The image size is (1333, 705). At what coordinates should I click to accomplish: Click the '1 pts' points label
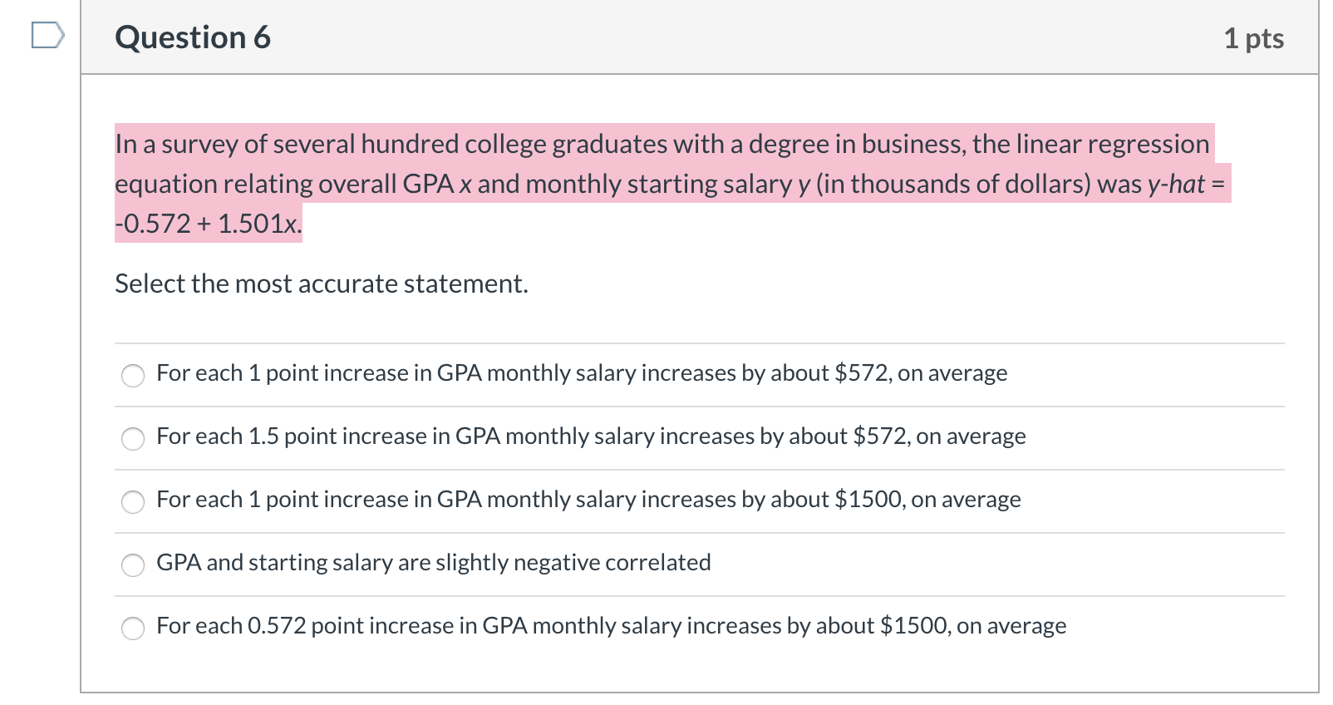pyautogui.click(x=1254, y=38)
